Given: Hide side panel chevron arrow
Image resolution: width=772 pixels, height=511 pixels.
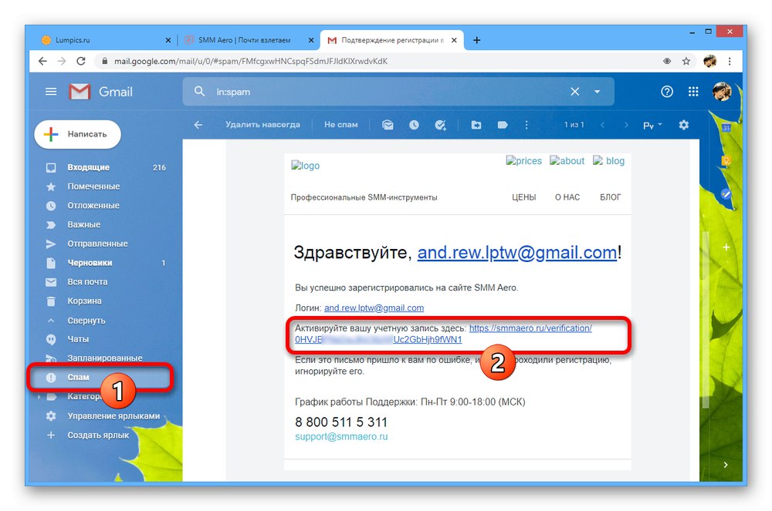Looking at the screenshot, I should (726, 464).
